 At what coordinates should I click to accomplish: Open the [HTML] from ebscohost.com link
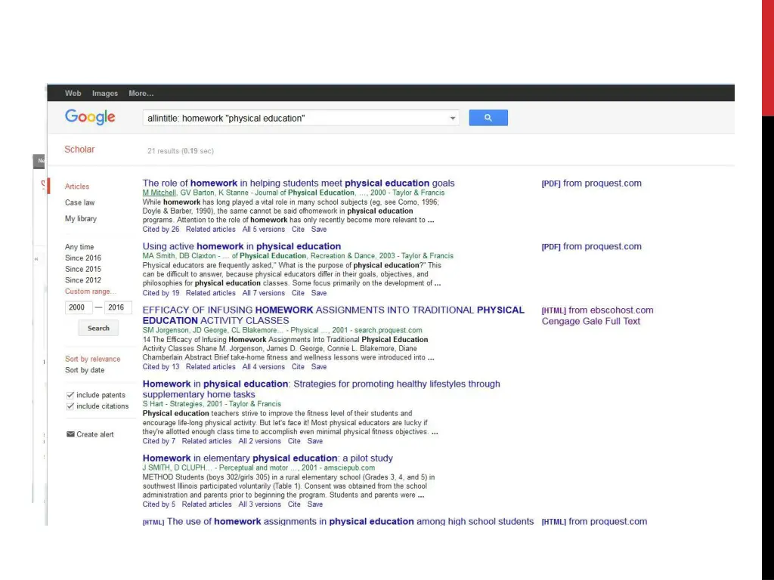click(597, 310)
